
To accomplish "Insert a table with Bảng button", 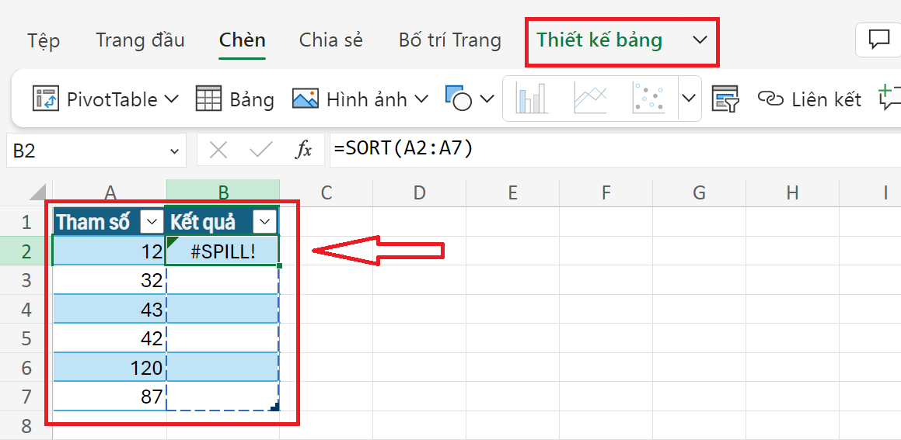I will [235, 99].
